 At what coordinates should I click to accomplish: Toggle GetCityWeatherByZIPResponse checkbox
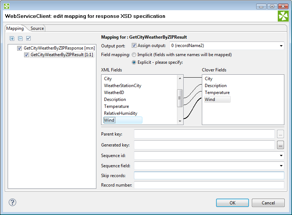click(19, 48)
